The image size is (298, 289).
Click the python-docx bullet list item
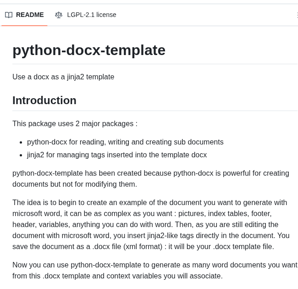(x=125, y=142)
